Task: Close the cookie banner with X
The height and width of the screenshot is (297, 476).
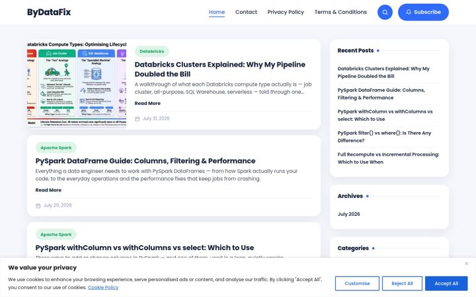Action: point(466,263)
